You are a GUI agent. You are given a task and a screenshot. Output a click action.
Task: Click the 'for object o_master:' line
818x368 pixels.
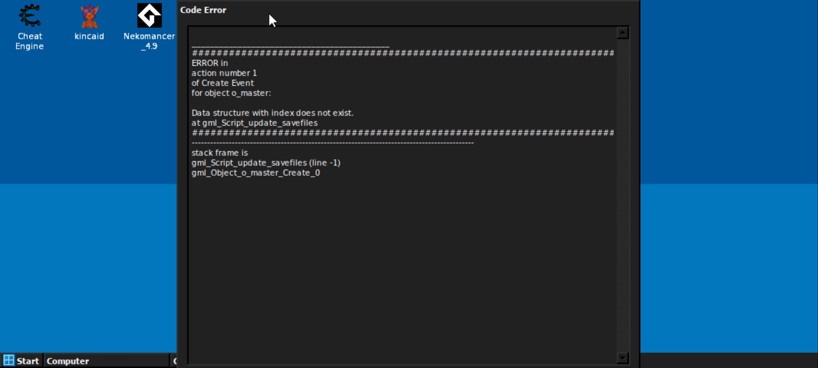[x=231, y=93]
